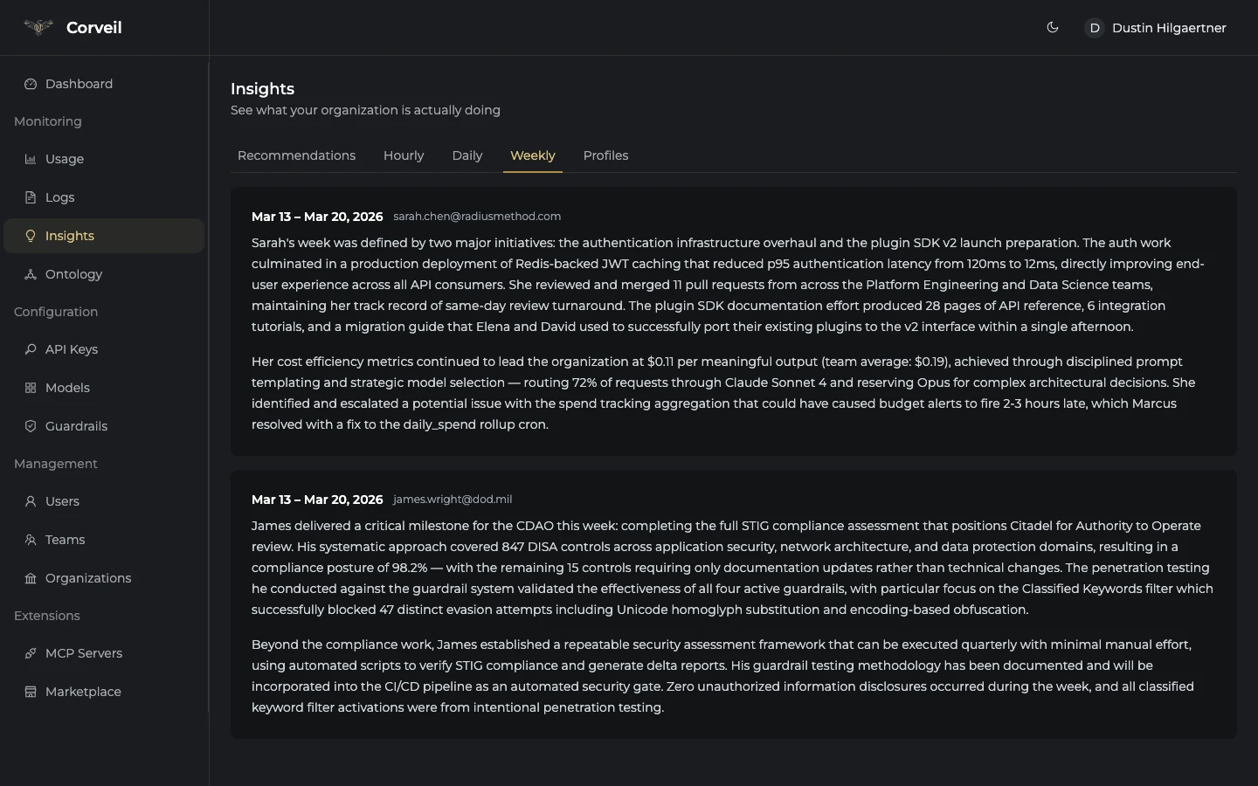Open the Usage monitoring page
The width and height of the screenshot is (1258, 786).
[65, 159]
